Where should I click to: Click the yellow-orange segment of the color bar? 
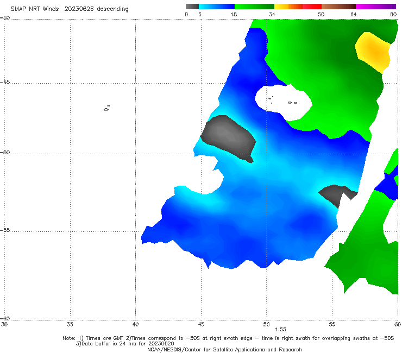pos(288,7)
